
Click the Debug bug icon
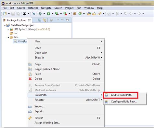tap(40, 14)
